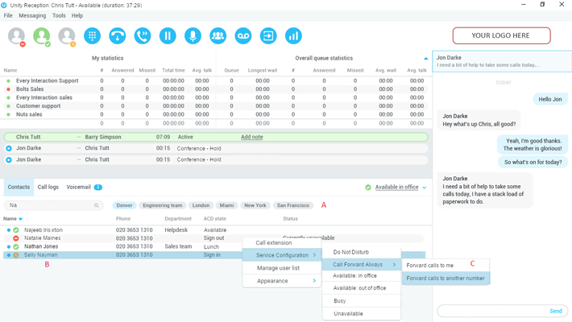Select Do Not Disturb option
Image resolution: width=572 pixels, height=322 pixels.
click(351, 252)
